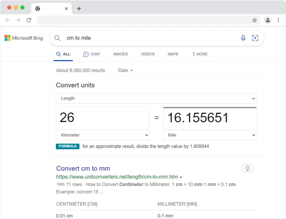Open the Kilometer unit dropdown

(x=103, y=135)
